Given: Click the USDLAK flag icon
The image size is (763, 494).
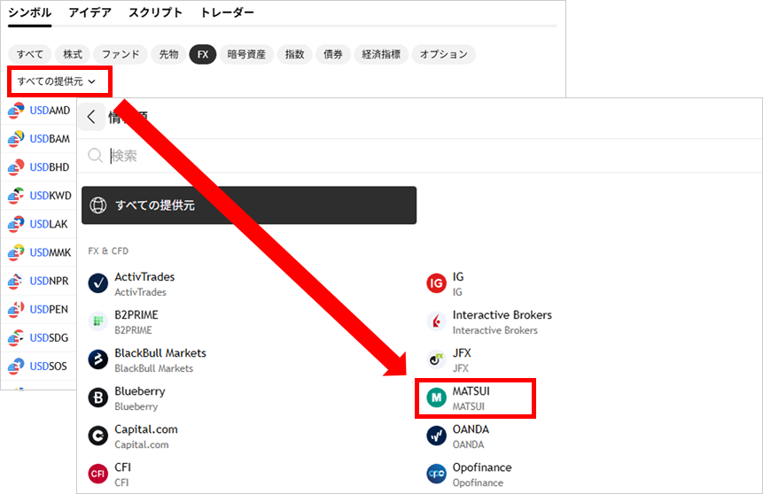Looking at the screenshot, I should 16,224.
